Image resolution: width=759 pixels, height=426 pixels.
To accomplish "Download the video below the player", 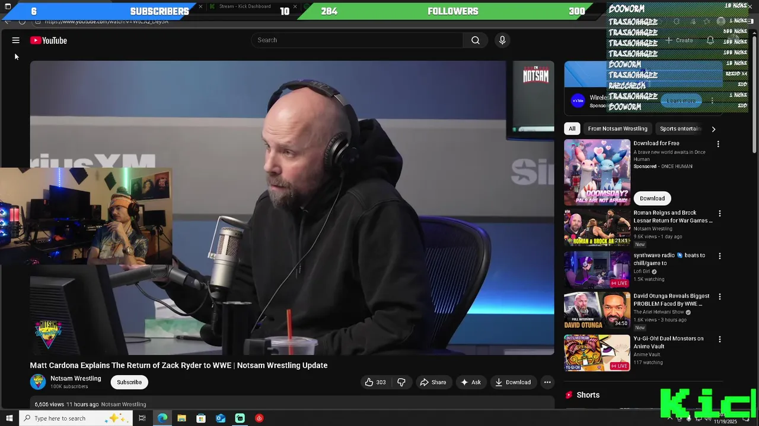I will 513,382.
